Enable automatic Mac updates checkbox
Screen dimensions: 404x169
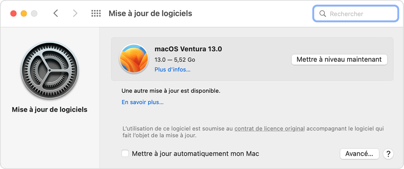(125, 154)
